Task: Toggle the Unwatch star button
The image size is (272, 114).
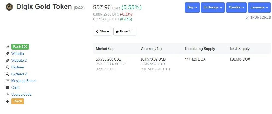Action: (x=125, y=31)
